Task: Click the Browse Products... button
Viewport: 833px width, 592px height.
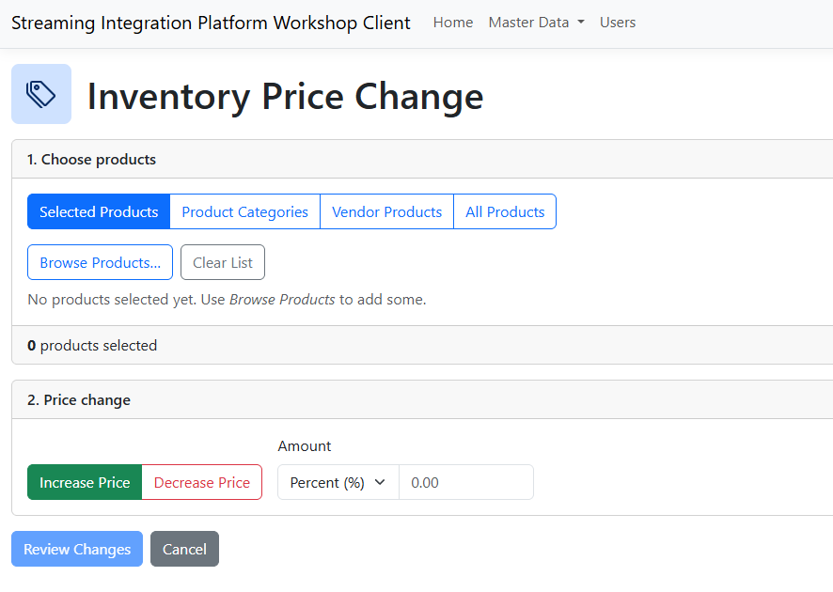Action: click(x=100, y=262)
